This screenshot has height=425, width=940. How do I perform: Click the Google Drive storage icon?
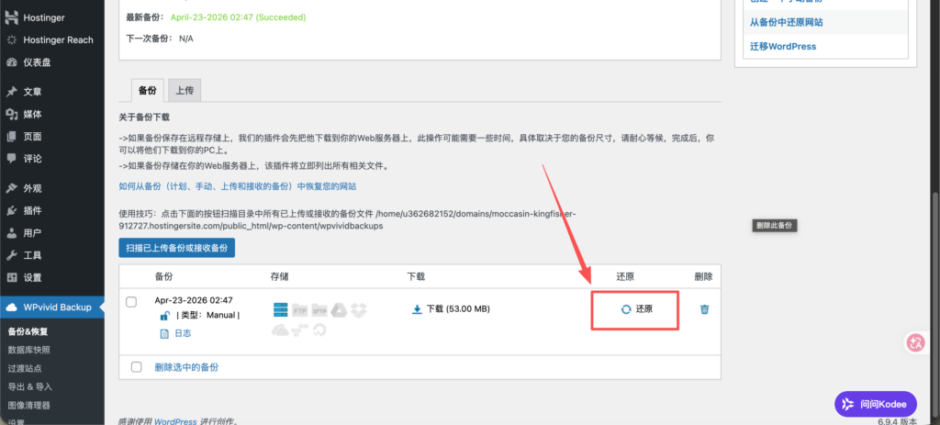point(340,310)
